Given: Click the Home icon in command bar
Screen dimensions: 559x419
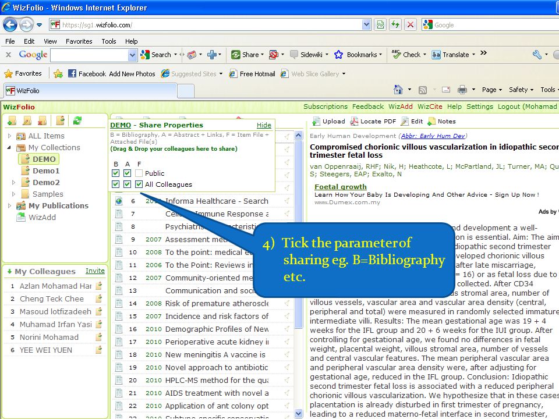Looking at the screenshot, I should point(398,90).
